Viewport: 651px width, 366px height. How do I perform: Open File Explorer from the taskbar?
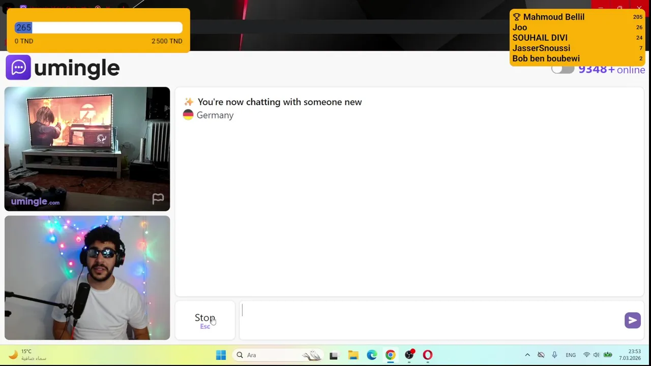click(353, 355)
